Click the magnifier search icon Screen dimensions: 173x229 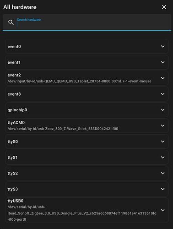point(11,22)
